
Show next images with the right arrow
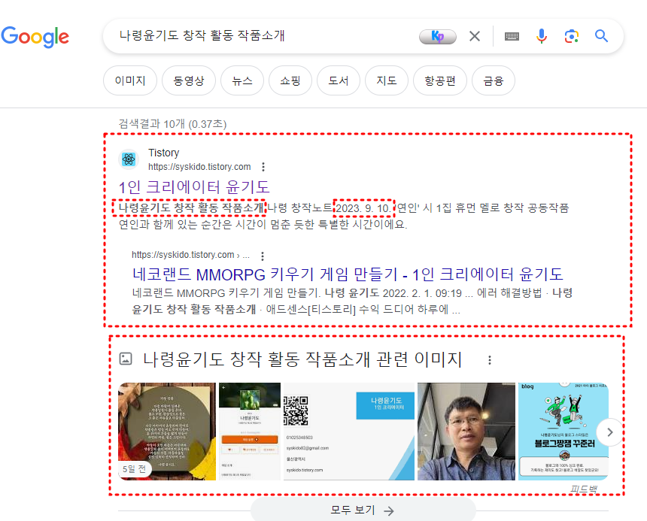pyautogui.click(x=610, y=432)
